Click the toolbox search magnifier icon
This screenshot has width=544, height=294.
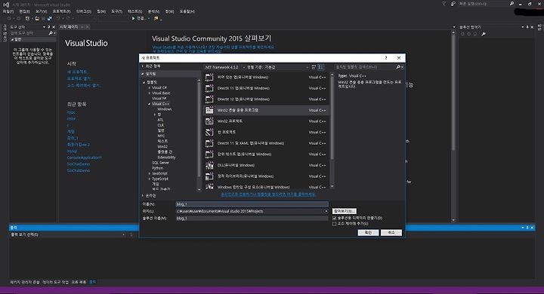coord(51,33)
